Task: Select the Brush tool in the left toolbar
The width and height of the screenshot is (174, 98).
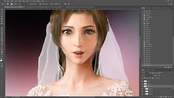Action: click(x=2, y=26)
